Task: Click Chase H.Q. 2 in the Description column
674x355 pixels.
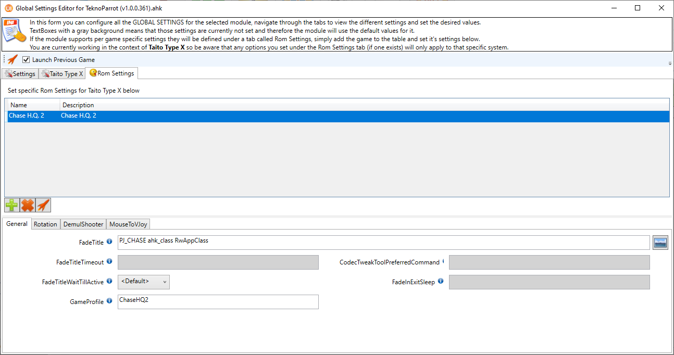Action: [79, 116]
